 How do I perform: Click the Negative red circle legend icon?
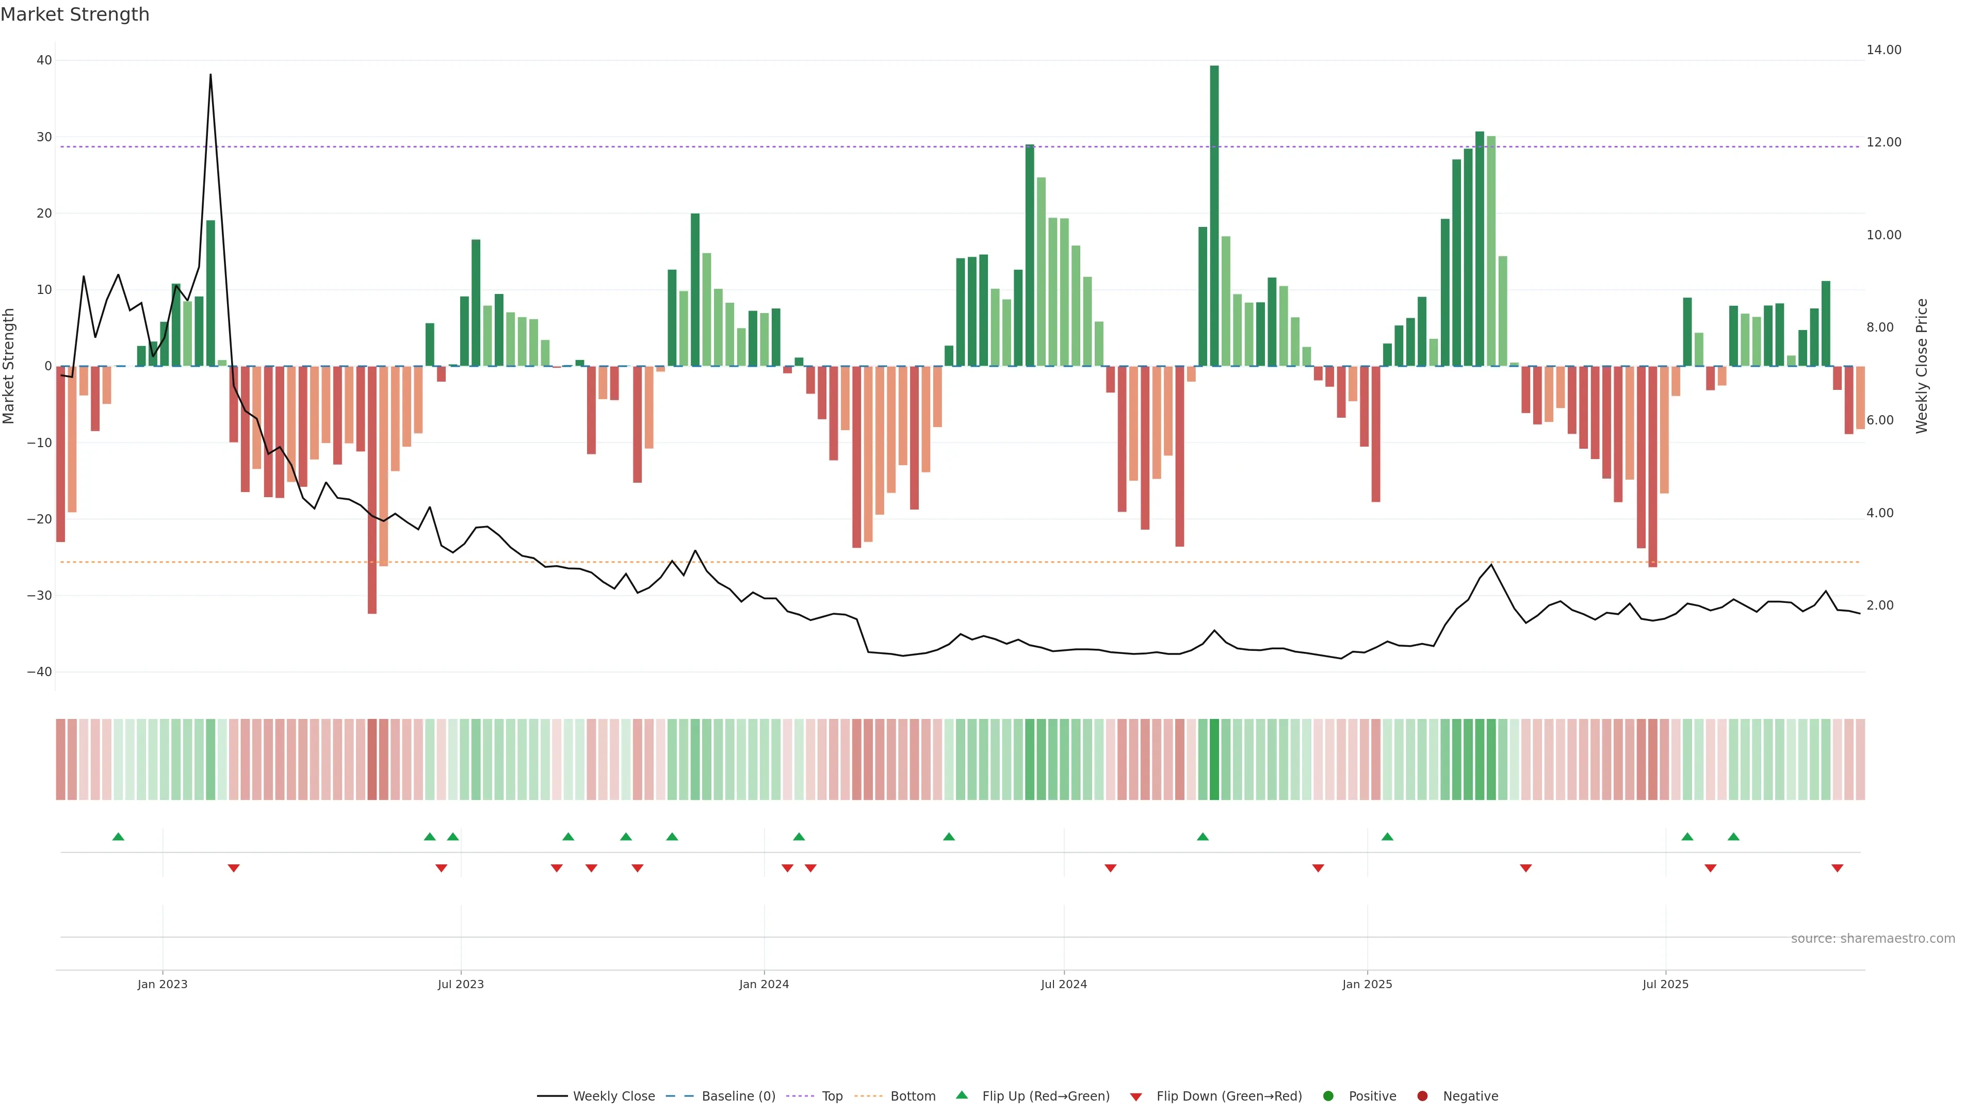(1422, 1095)
